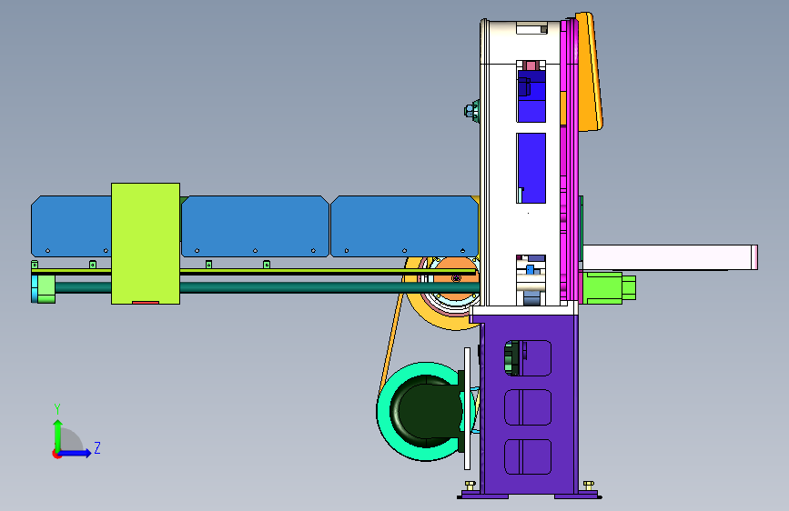Click the orange guard at the column top

(589, 72)
